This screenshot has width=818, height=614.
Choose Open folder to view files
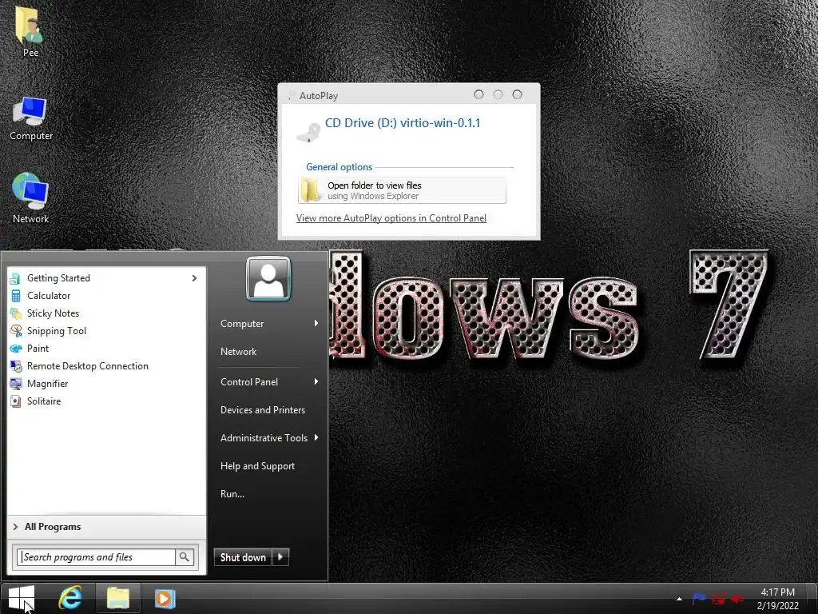403,190
